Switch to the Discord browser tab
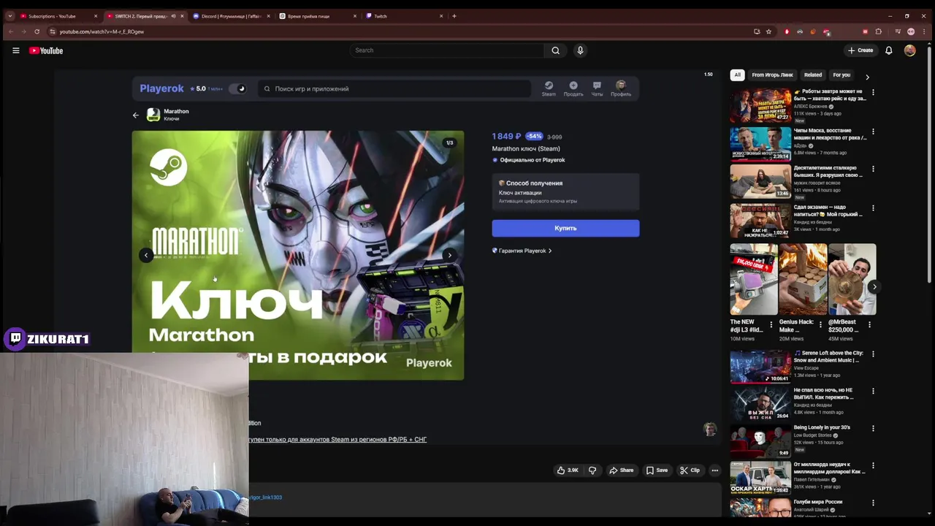 pyautogui.click(x=231, y=16)
